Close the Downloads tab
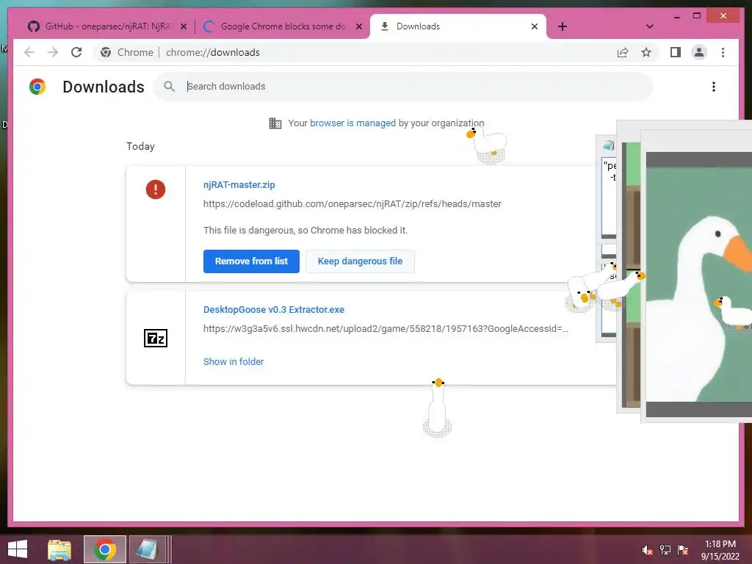The image size is (752, 564). (535, 26)
